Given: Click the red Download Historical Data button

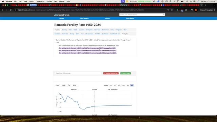Looking at the screenshot, I should [111, 73].
